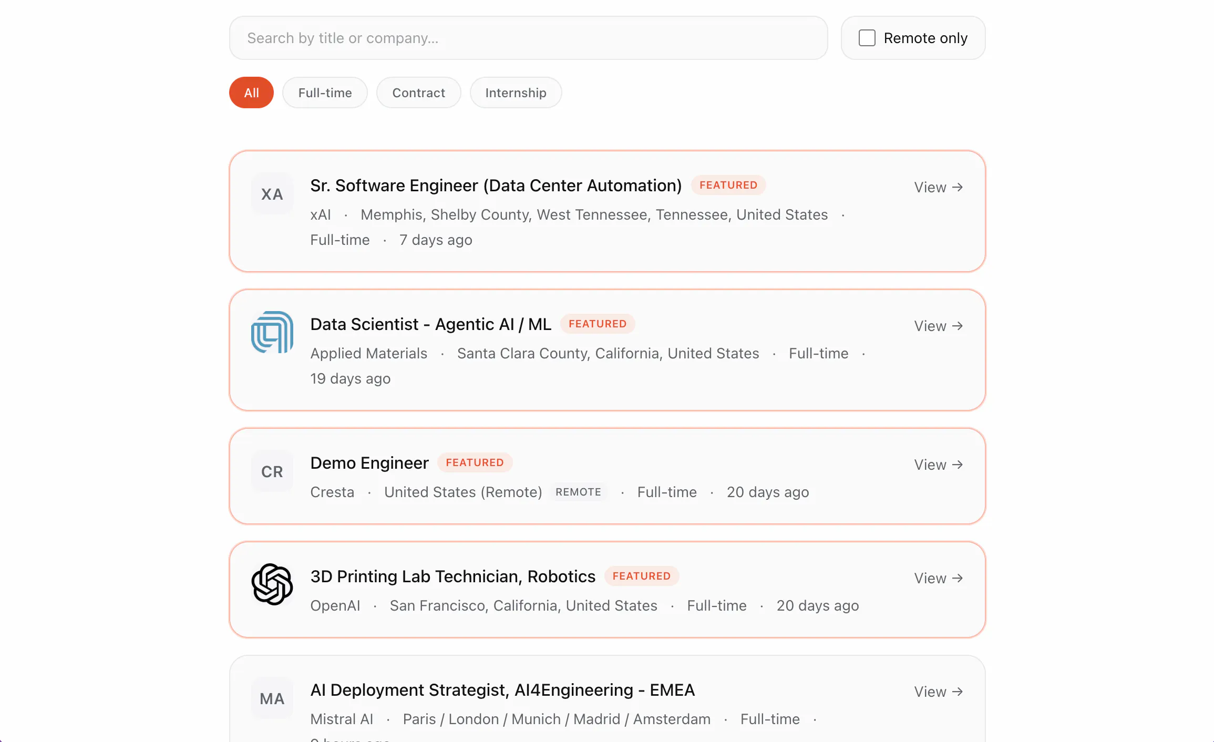Click the xAI company name
1214x742 pixels.
click(x=321, y=214)
